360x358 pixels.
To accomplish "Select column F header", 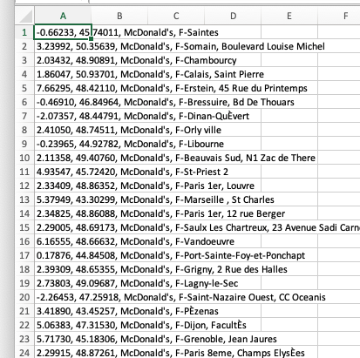I will point(339,16).
